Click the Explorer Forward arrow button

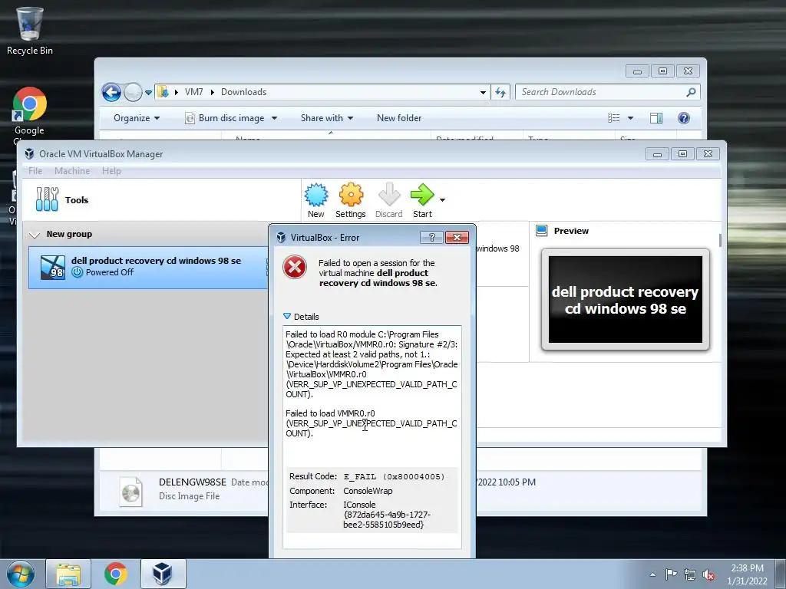(133, 92)
